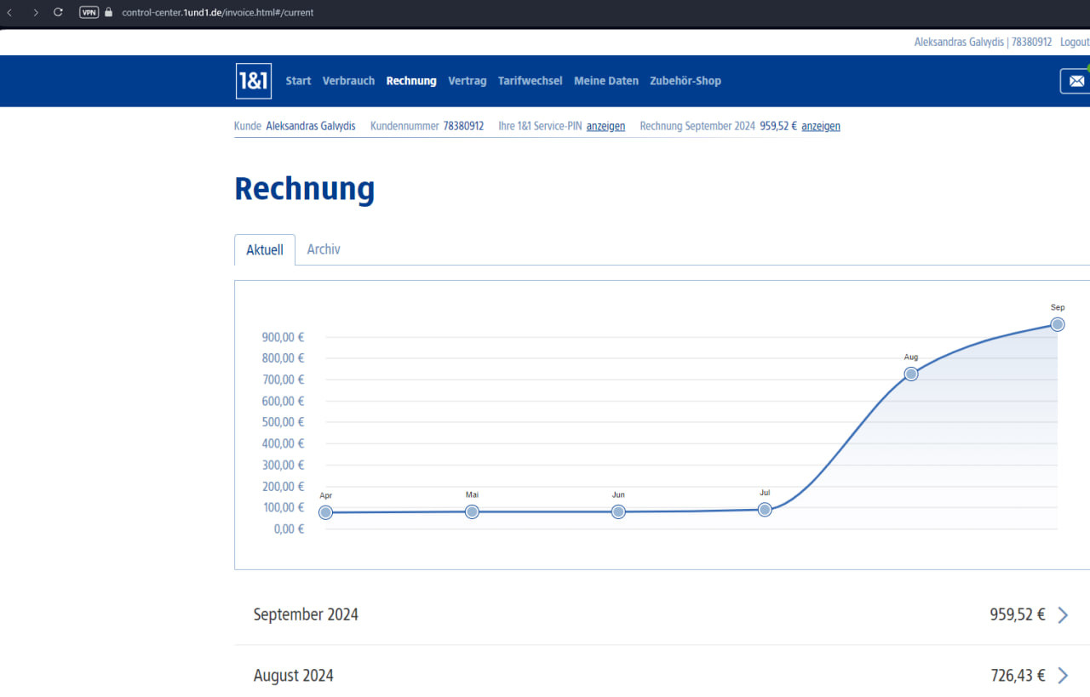Click the control-center.1und1.de address bar
This screenshot has width=1090, height=697.
(218, 13)
